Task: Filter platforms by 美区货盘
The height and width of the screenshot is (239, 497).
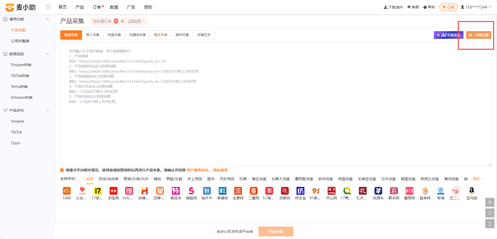Action: [259, 179]
